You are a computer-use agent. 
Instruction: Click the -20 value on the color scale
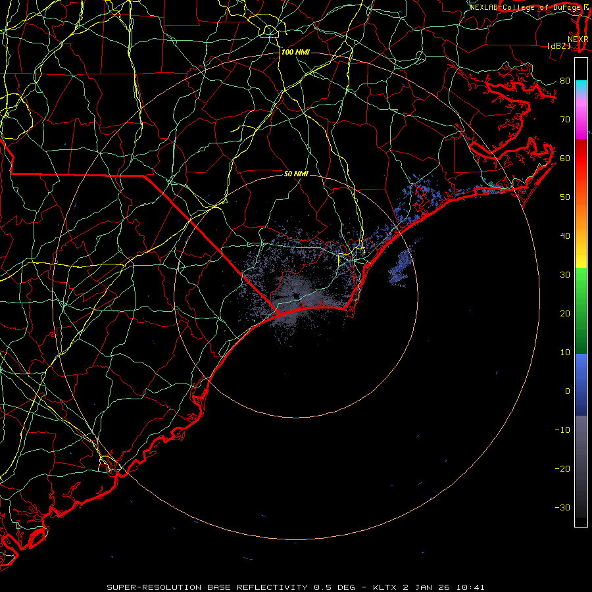click(x=562, y=469)
